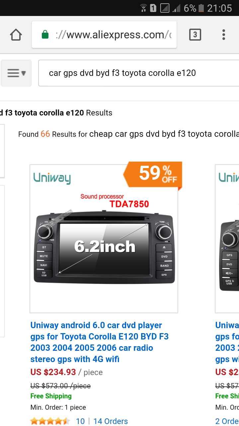Viewport: 239px width, 426px height.
Task: Tap the Free Shipping label on first product
Action: click(51, 396)
